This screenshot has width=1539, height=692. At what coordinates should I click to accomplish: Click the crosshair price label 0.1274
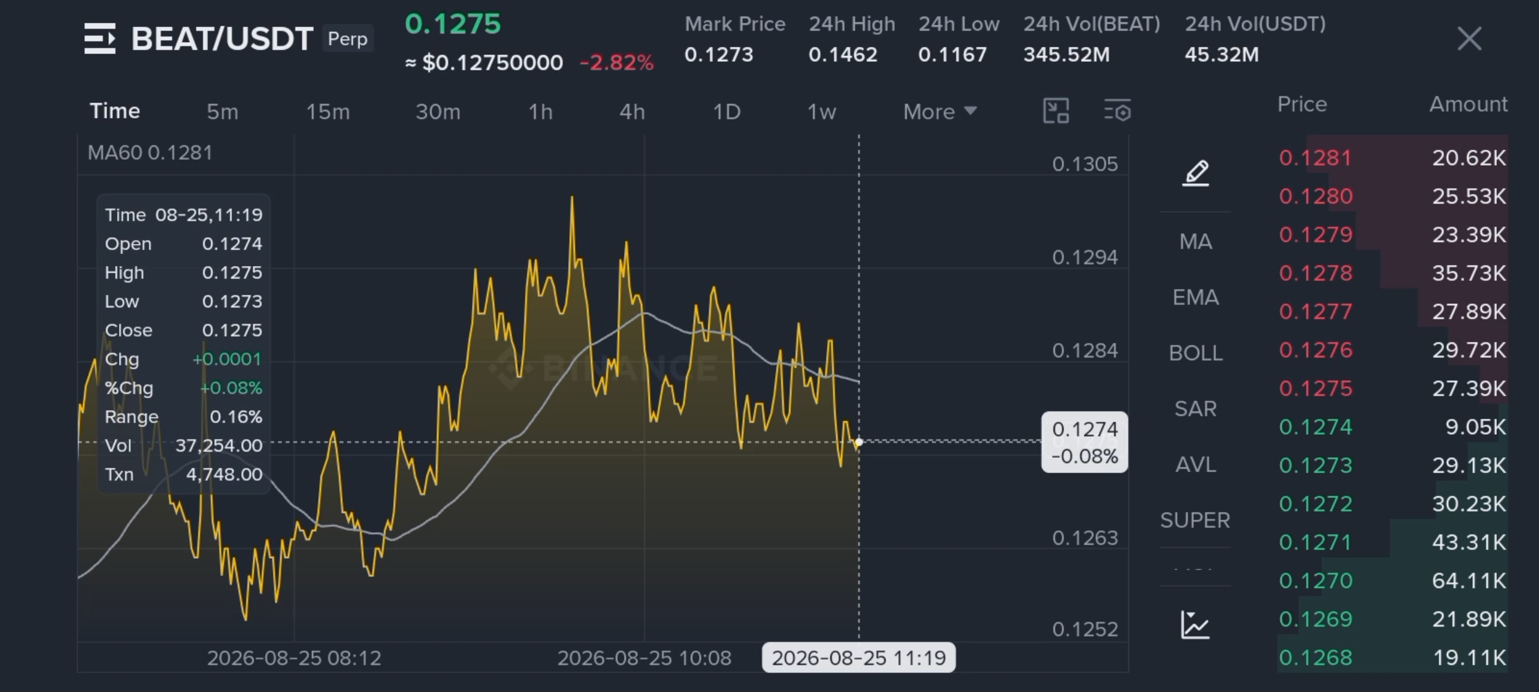pos(1085,443)
